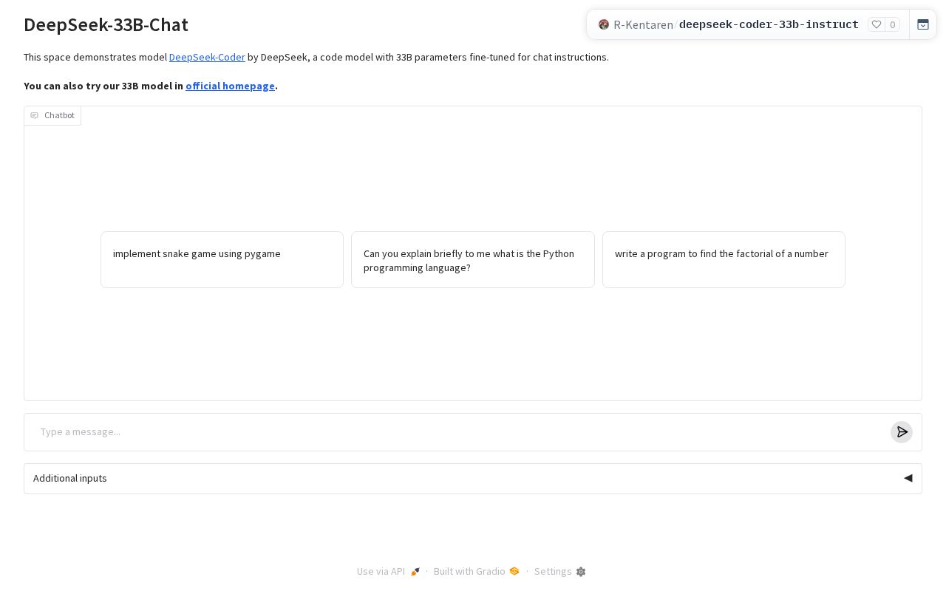Click the rocket icon beside Use via API

(415, 572)
